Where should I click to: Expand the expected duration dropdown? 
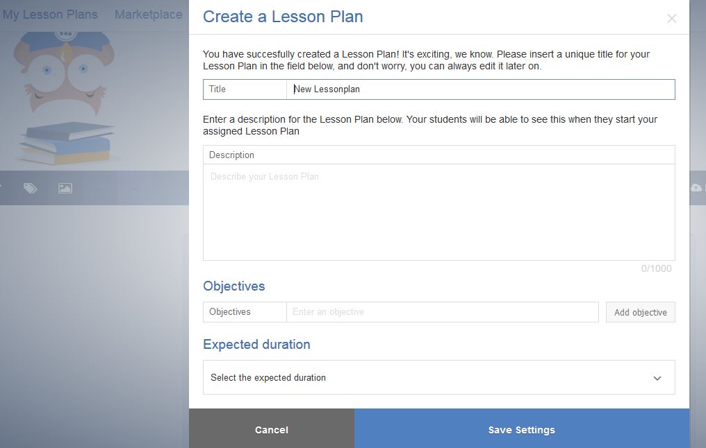[x=438, y=378]
